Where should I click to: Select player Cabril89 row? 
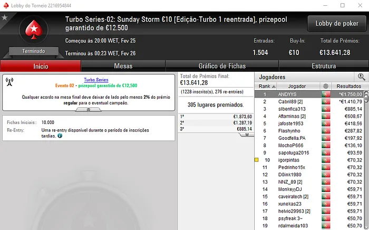[309, 101]
